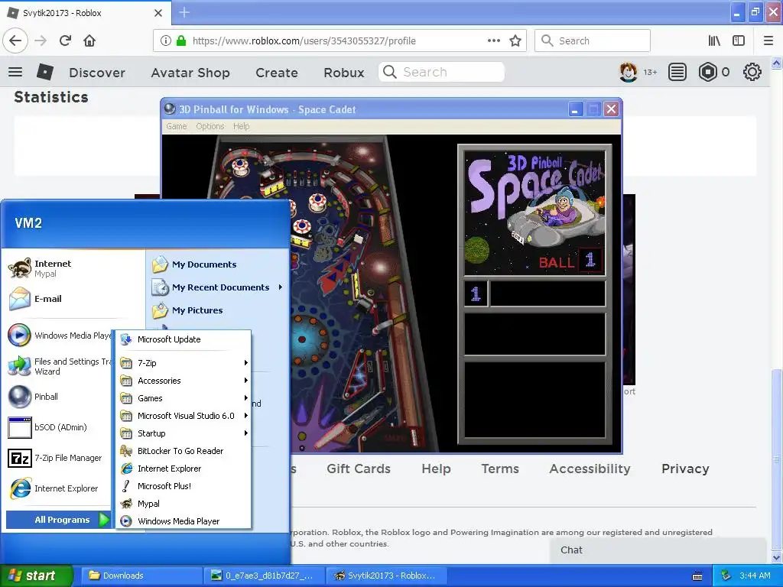783x587 pixels.
Task: Open the Roblox Chat panel
Action: 658,550
